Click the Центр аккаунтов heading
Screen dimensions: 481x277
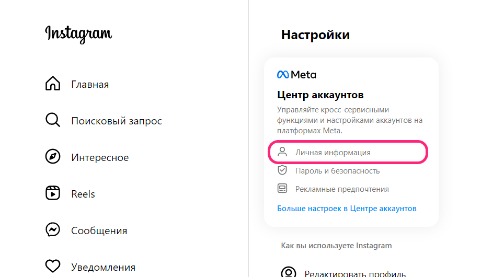coord(320,95)
